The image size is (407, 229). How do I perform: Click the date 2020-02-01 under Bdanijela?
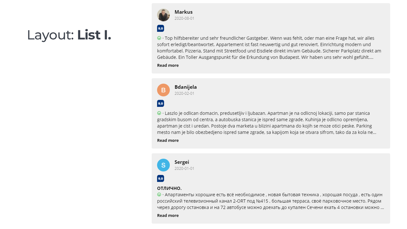click(184, 94)
